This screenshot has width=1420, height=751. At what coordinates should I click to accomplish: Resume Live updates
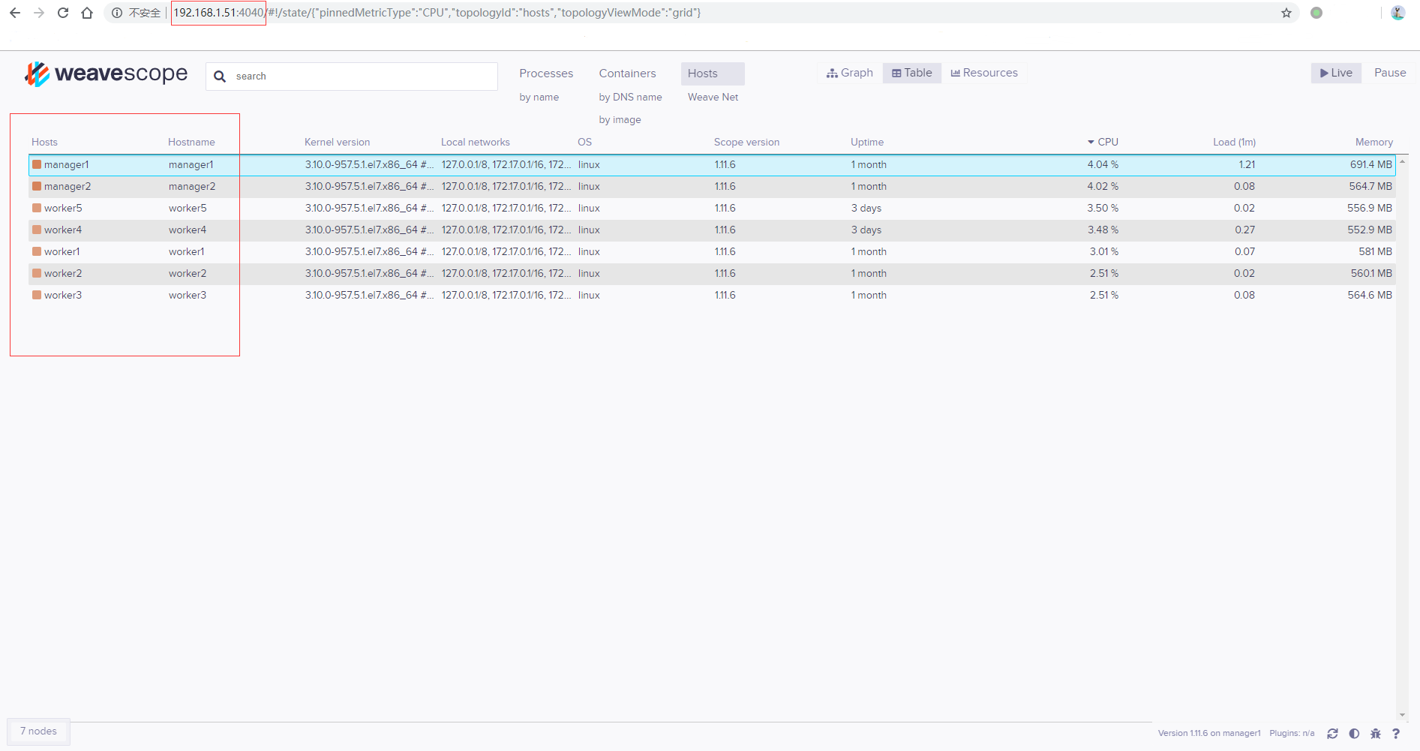coord(1336,73)
